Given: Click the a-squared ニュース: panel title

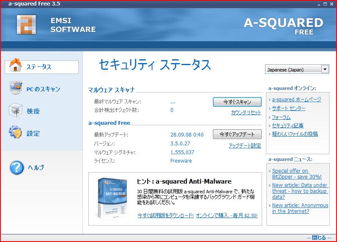Looking at the screenshot, I should pos(290,159).
